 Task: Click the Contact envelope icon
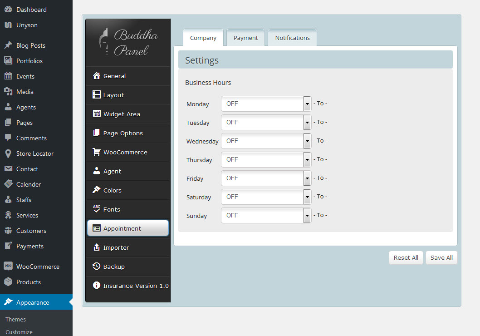8,168
